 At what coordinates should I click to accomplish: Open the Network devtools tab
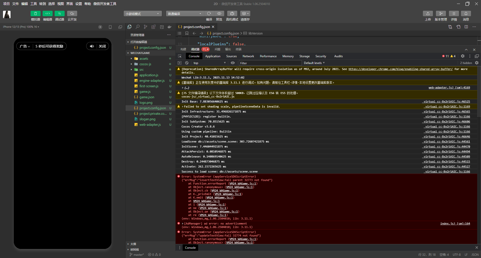pos(248,56)
